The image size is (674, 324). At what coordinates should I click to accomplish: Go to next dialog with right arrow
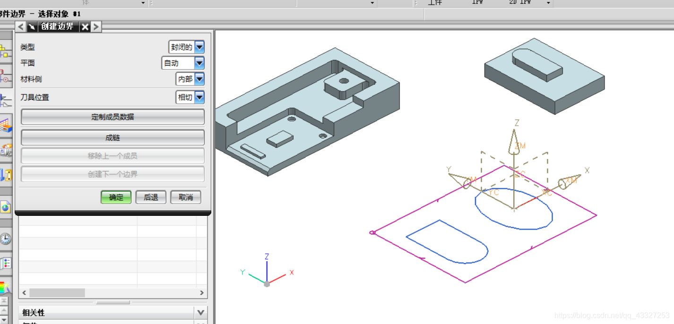[x=96, y=27]
